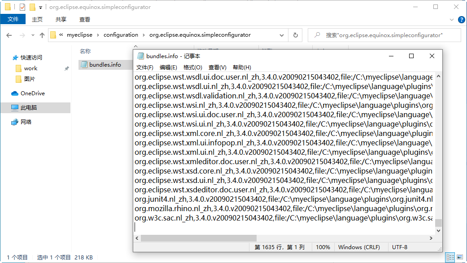
Task: Open the address bar history dropdown
Action: tap(281, 35)
